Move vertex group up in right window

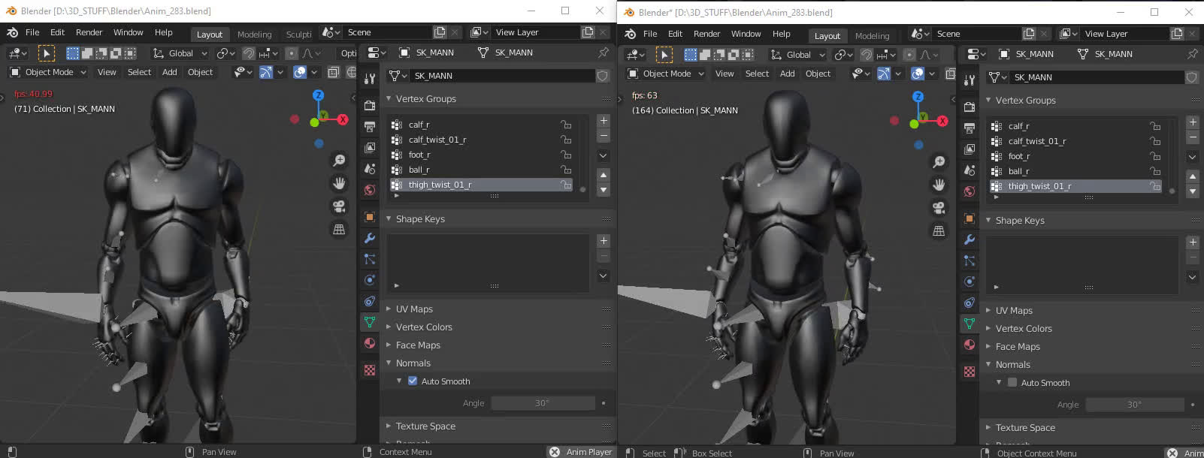tap(1193, 176)
